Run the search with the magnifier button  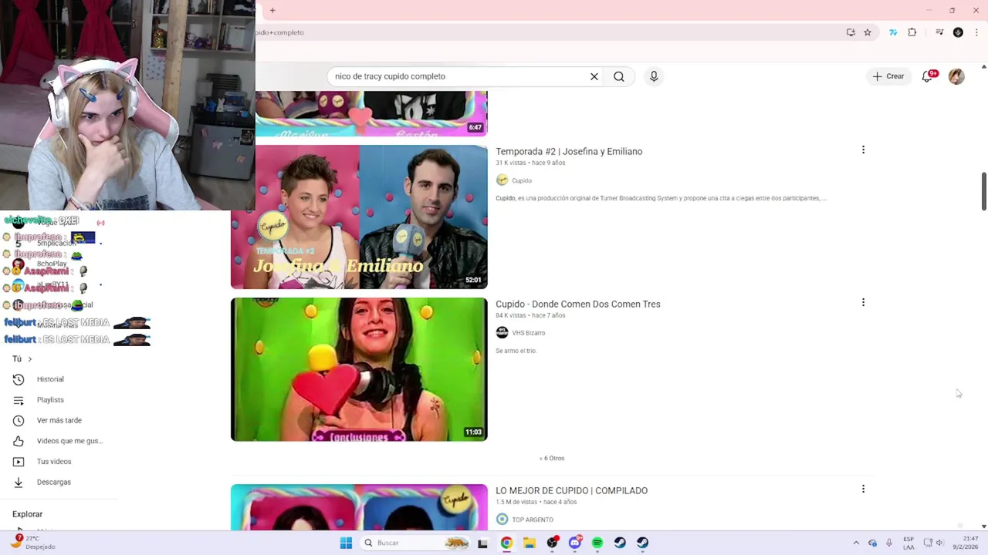coord(619,76)
